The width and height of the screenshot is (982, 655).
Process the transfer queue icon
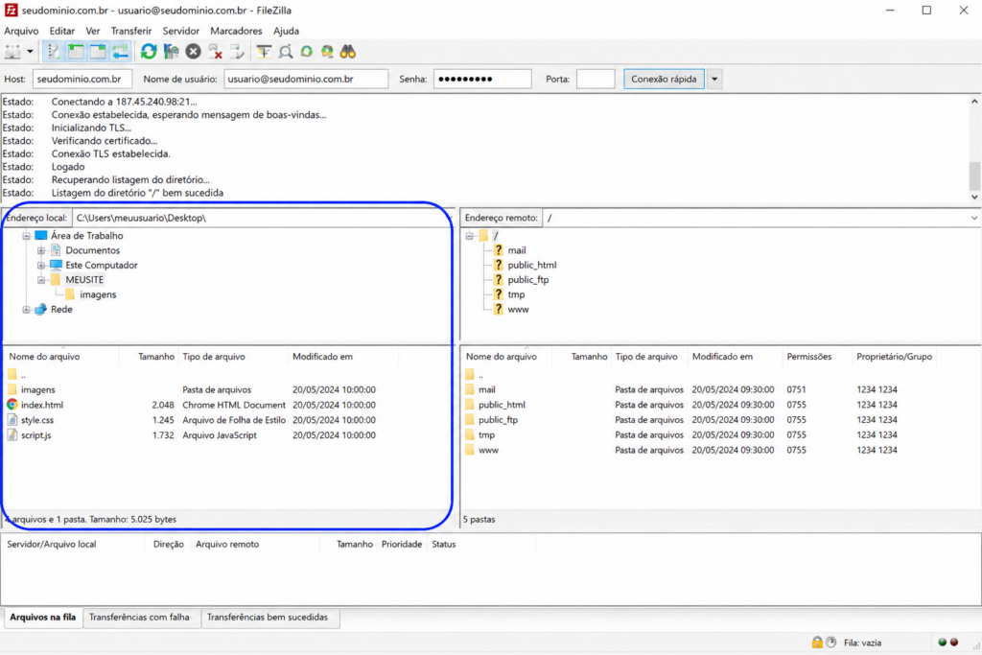(171, 52)
